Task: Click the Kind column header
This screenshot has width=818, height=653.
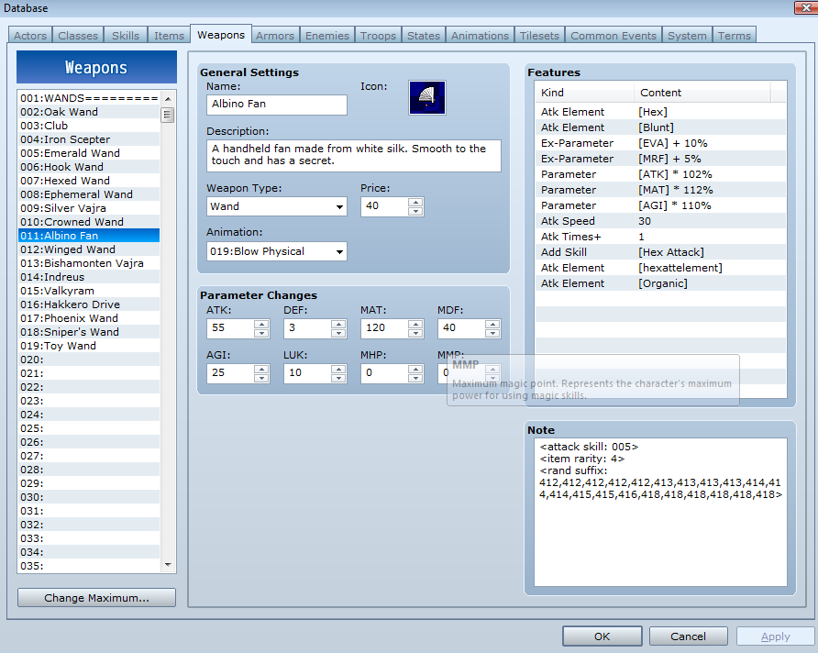Action: click(584, 93)
